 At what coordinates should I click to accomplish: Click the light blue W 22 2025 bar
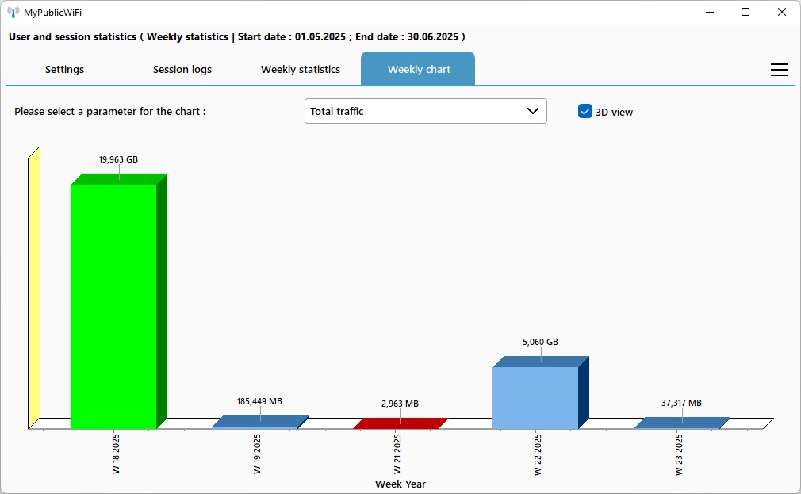(535, 396)
